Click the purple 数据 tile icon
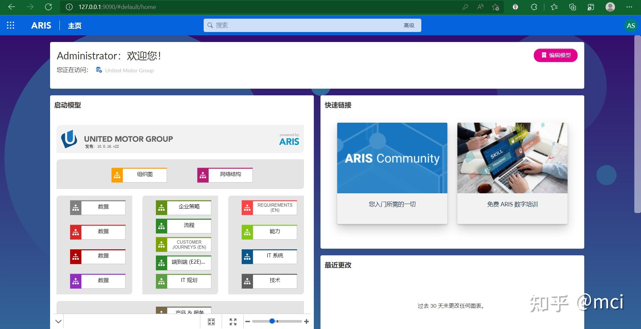The width and height of the screenshot is (641, 329). tap(76, 281)
